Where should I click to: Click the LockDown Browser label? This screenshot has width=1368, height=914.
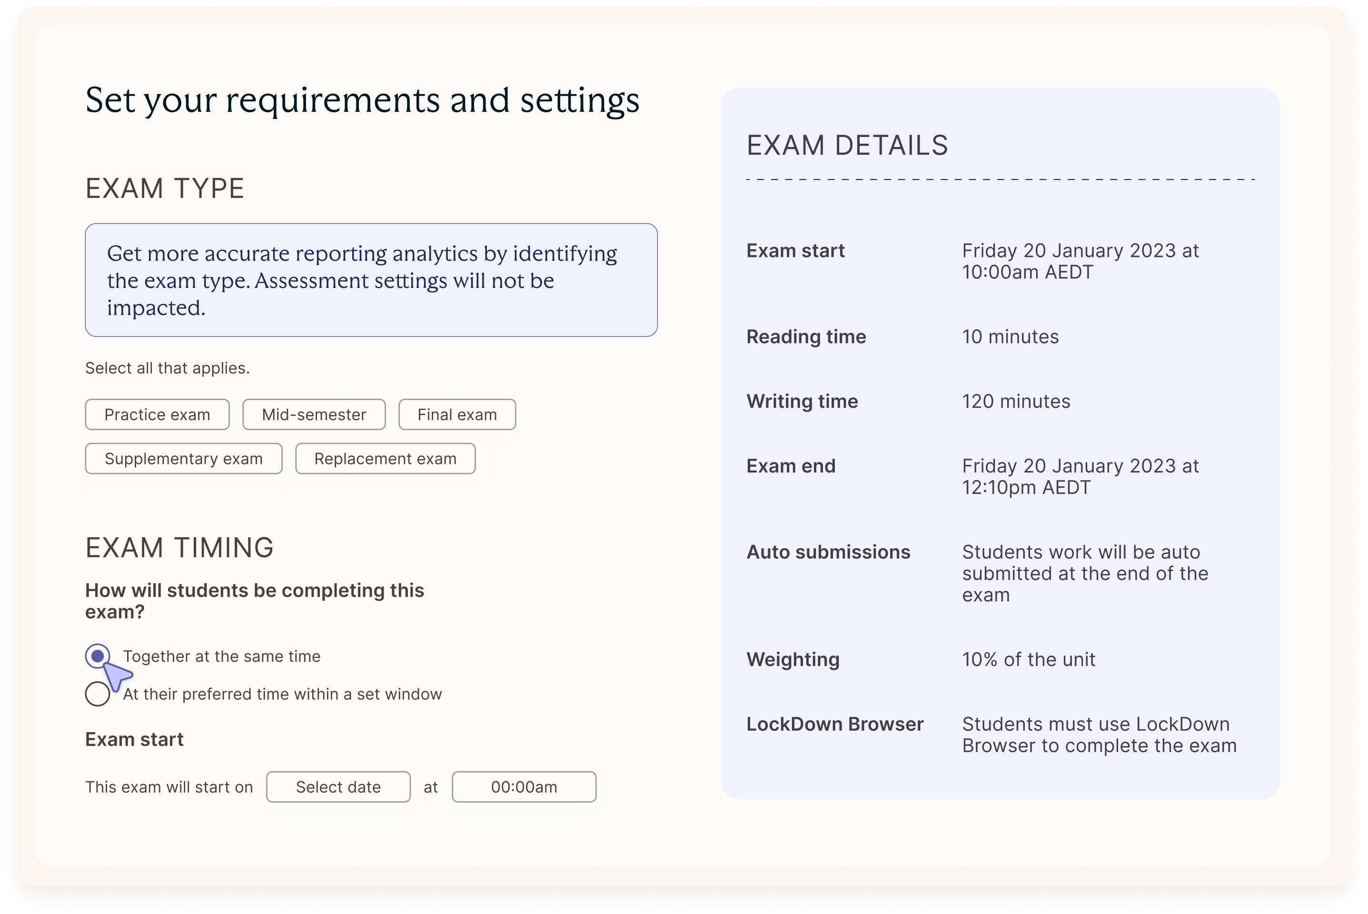point(835,725)
